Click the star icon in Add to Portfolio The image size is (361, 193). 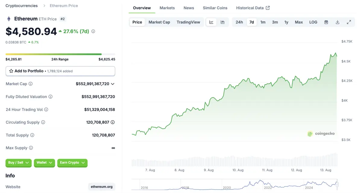(11, 71)
